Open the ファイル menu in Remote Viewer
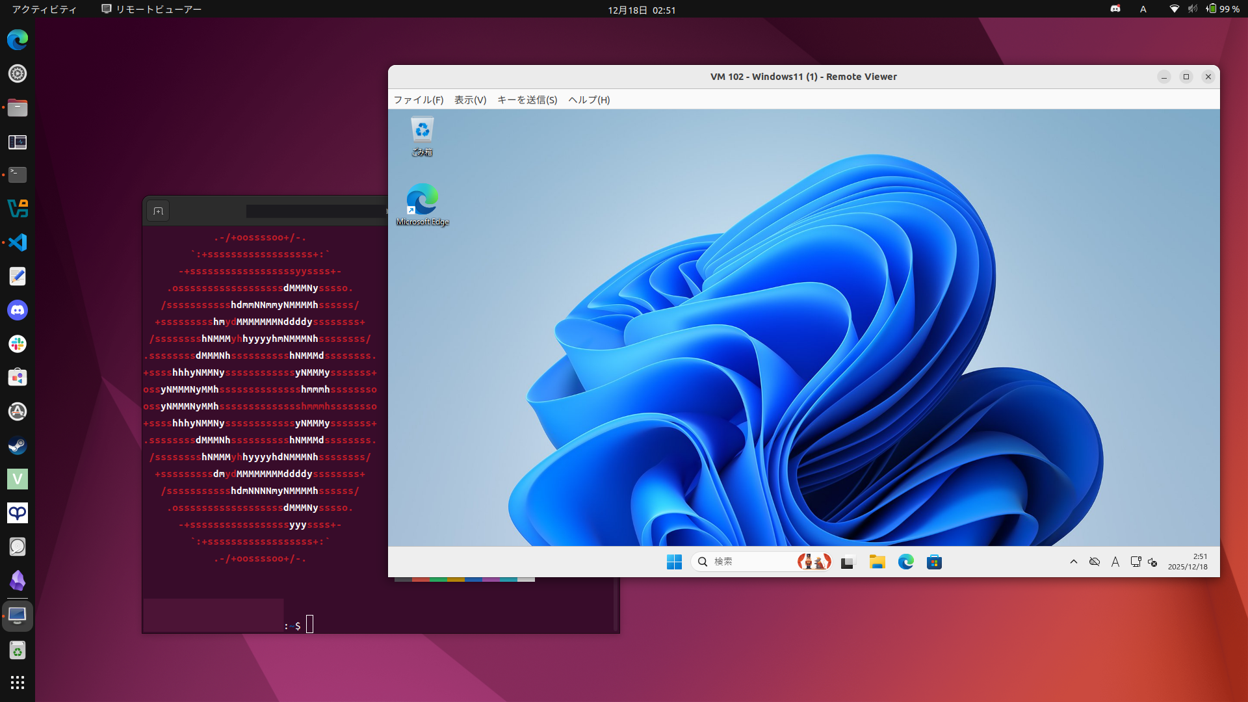Image resolution: width=1248 pixels, height=702 pixels. [418, 100]
